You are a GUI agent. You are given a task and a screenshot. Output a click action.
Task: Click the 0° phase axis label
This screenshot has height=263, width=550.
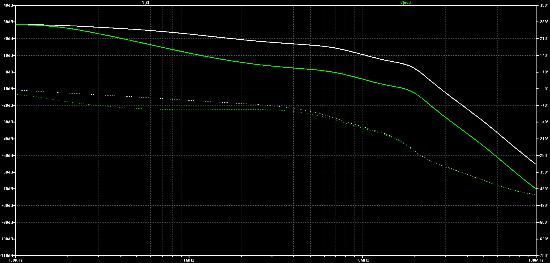coord(546,89)
